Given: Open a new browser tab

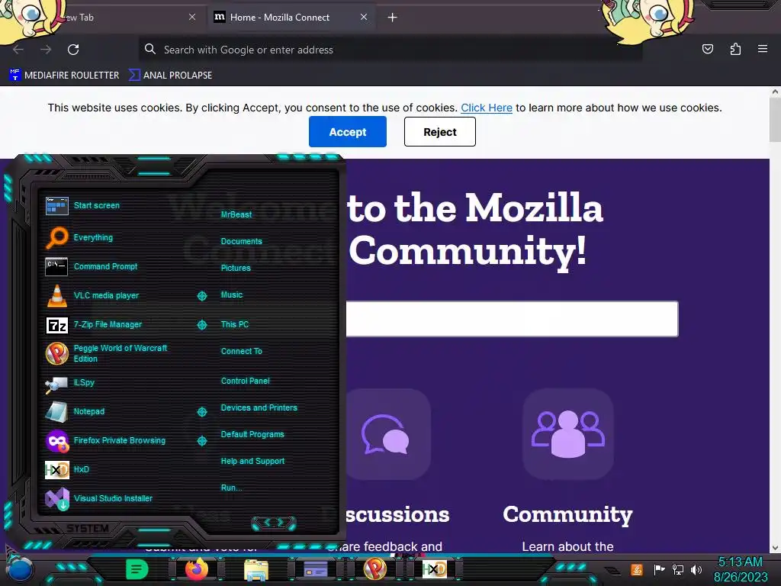Looking at the screenshot, I should pos(393,18).
